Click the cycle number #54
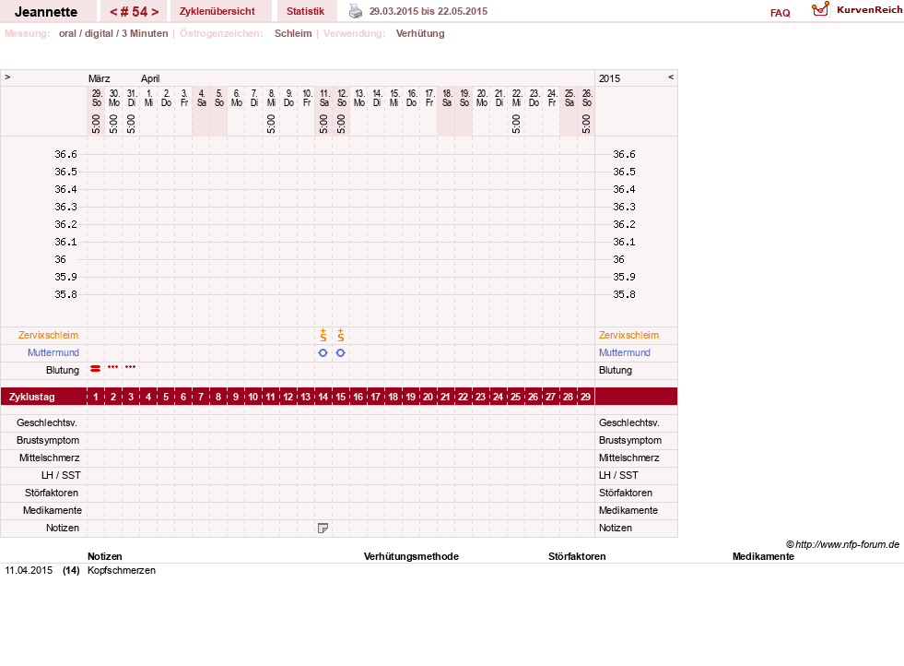Image resolution: width=904 pixels, height=666 pixels. (134, 12)
